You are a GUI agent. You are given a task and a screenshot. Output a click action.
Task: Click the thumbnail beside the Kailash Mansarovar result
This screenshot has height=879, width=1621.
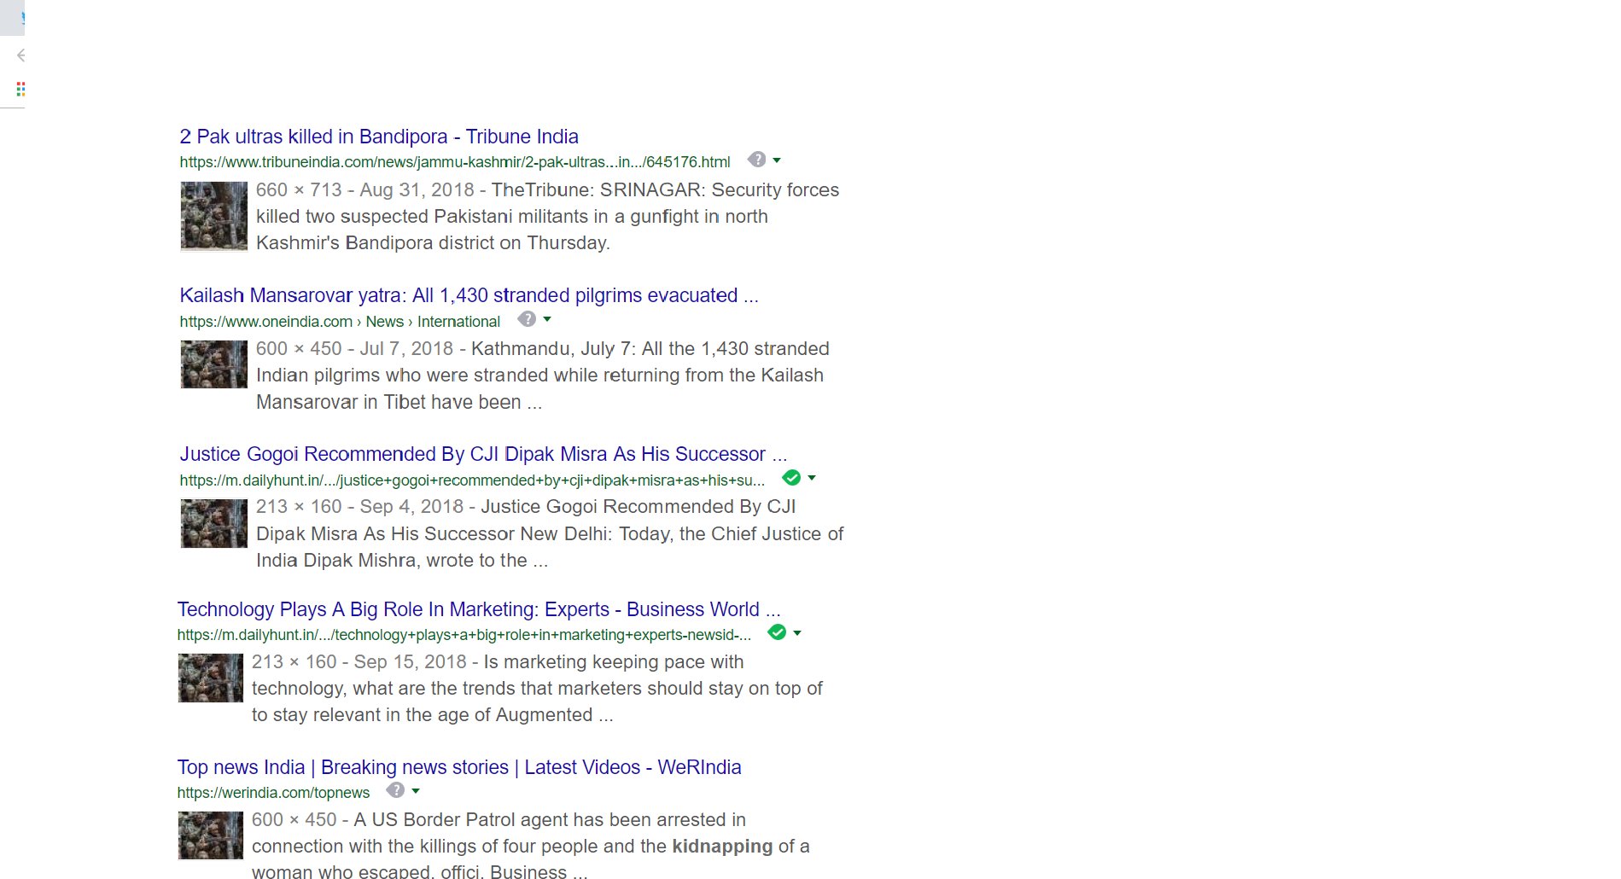213,364
